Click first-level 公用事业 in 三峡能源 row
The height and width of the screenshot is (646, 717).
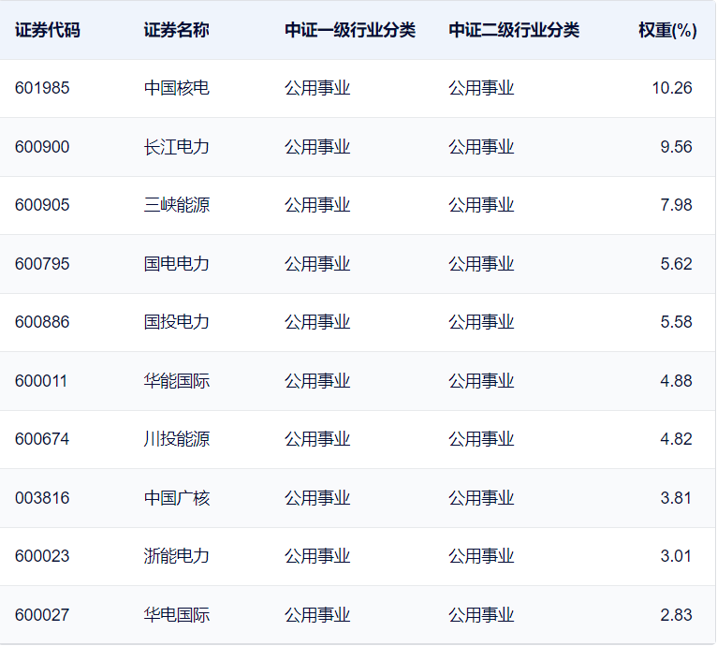[317, 205]
